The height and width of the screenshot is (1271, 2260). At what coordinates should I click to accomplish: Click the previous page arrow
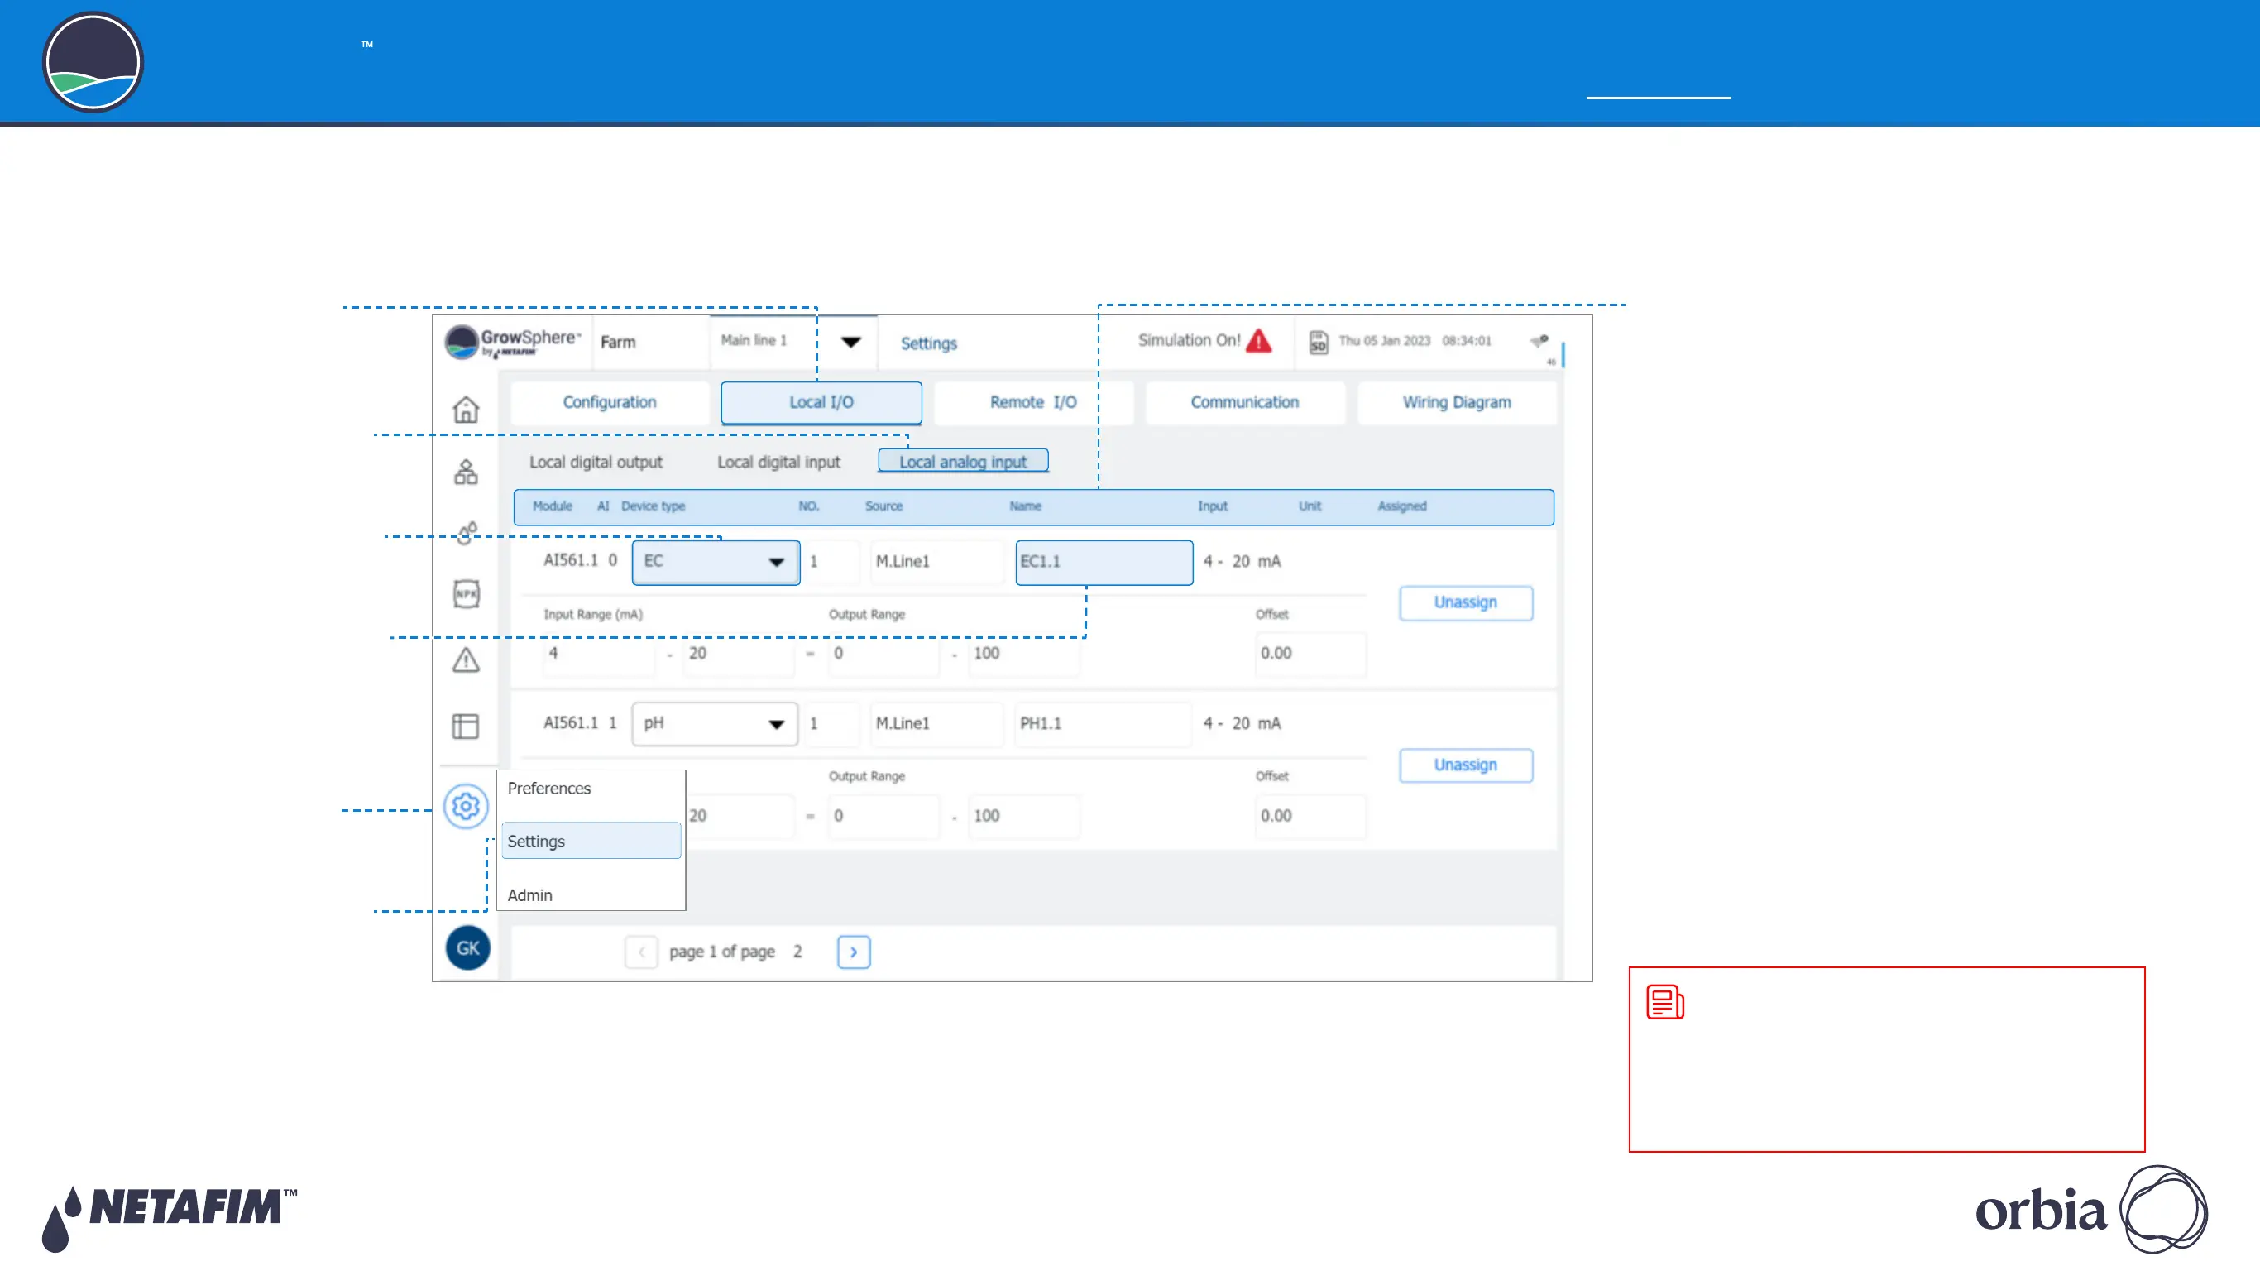pos(641,952)
